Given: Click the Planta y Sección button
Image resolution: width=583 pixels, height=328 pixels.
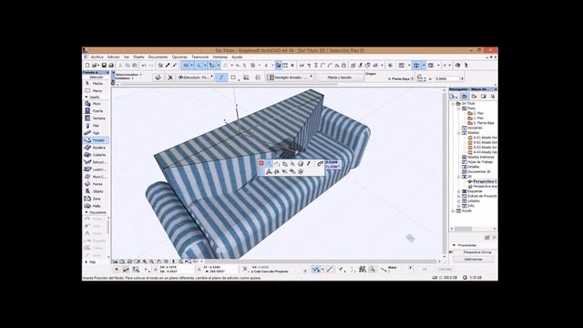Looking at the screenshot, I should 340,77.
